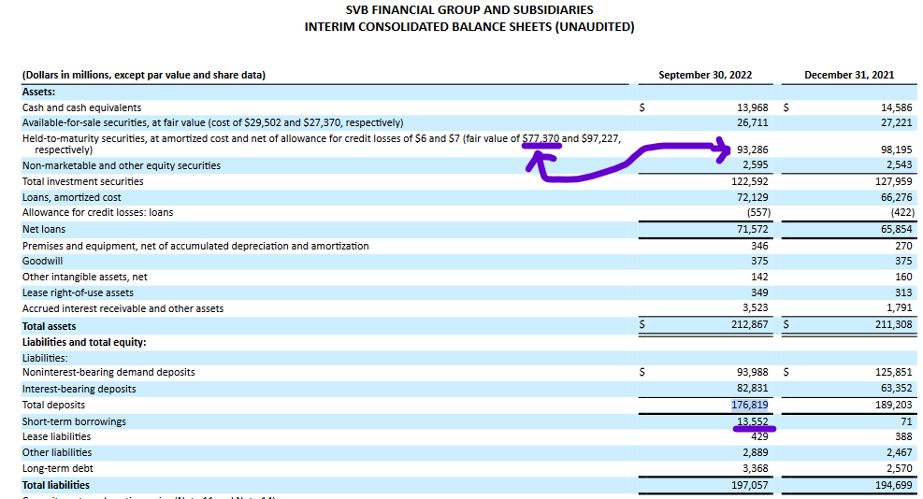Click the 'INTERIM CONSOLIDATED BALANCE SHEETS (UNAUDITED)' heading
The image size is (923, 499).
pos(469,26)
